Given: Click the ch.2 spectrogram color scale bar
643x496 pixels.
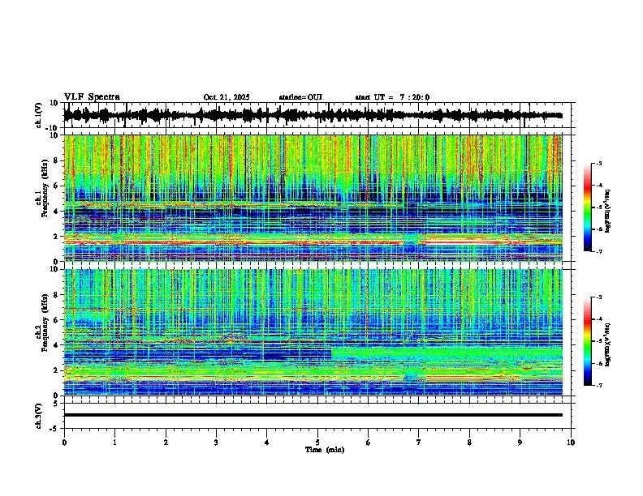Looking at the screenshot, I should 588,341.
